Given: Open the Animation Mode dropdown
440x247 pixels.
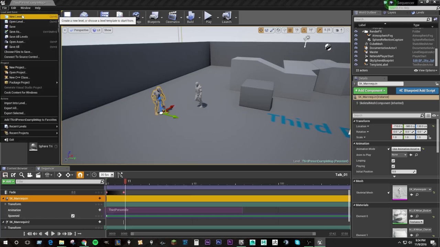Looking at the screenshot, I should [x=406, y=149].
